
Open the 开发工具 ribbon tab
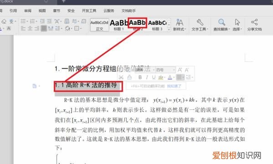89,10
